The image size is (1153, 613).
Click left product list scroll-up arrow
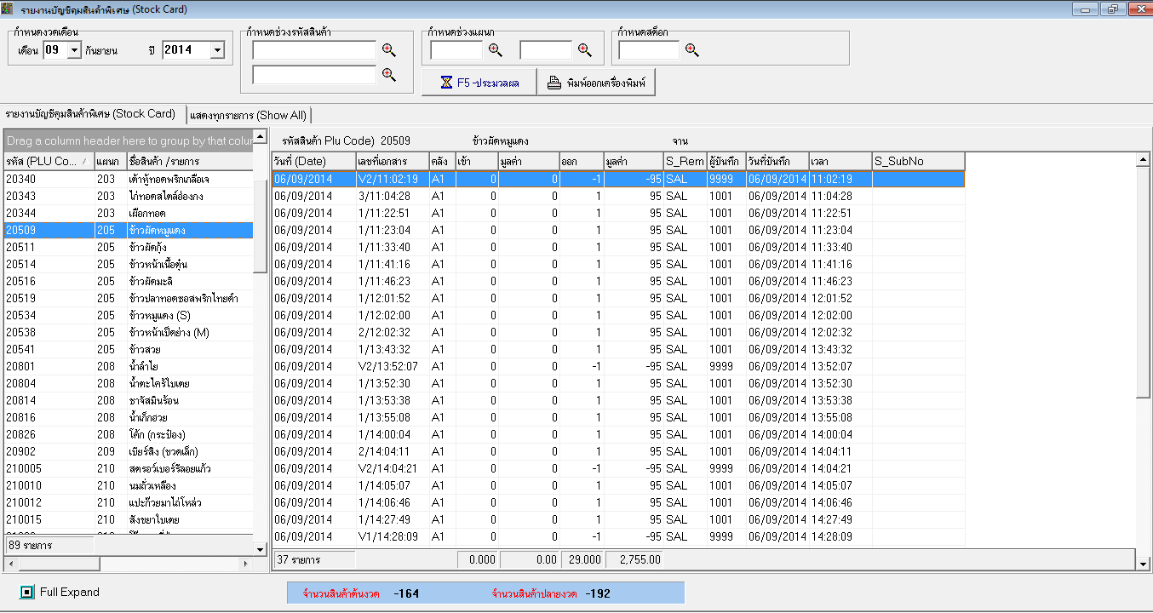(261, 137)
